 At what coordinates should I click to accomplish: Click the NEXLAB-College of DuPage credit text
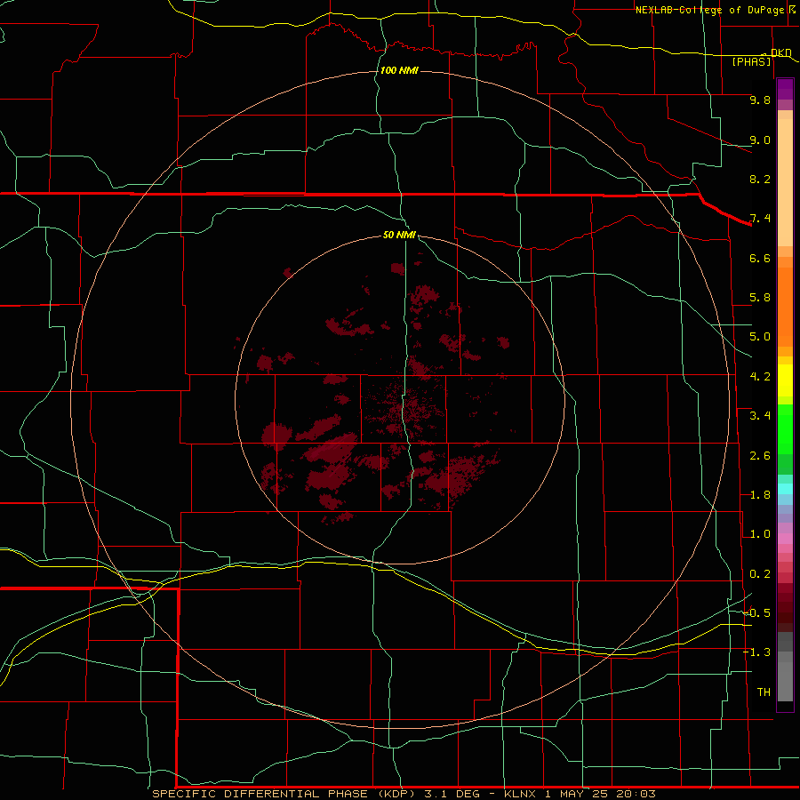click(x=711, y=10)
